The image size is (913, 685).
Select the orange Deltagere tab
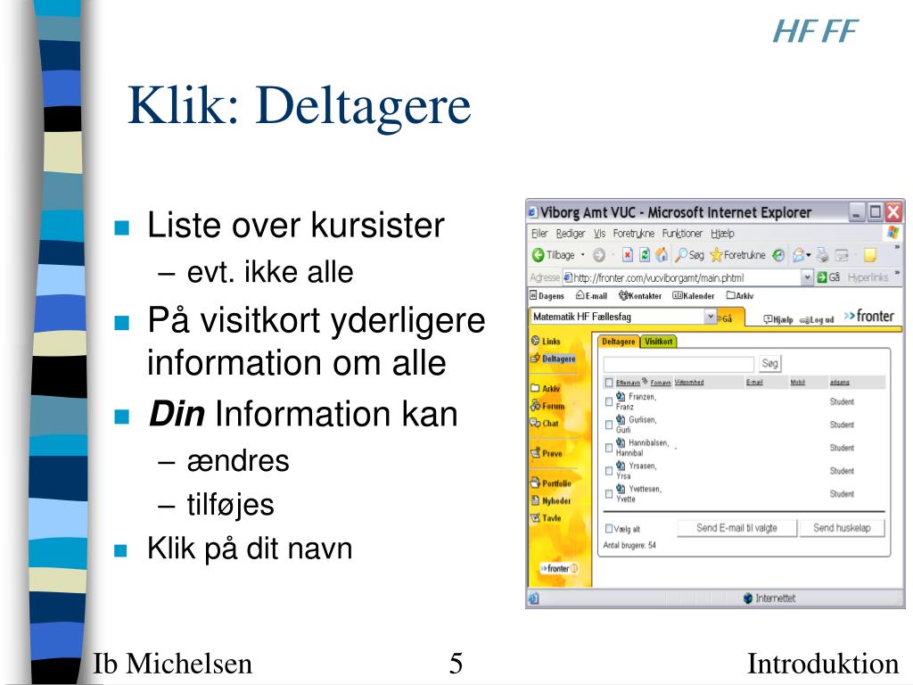tap(619, 342)
